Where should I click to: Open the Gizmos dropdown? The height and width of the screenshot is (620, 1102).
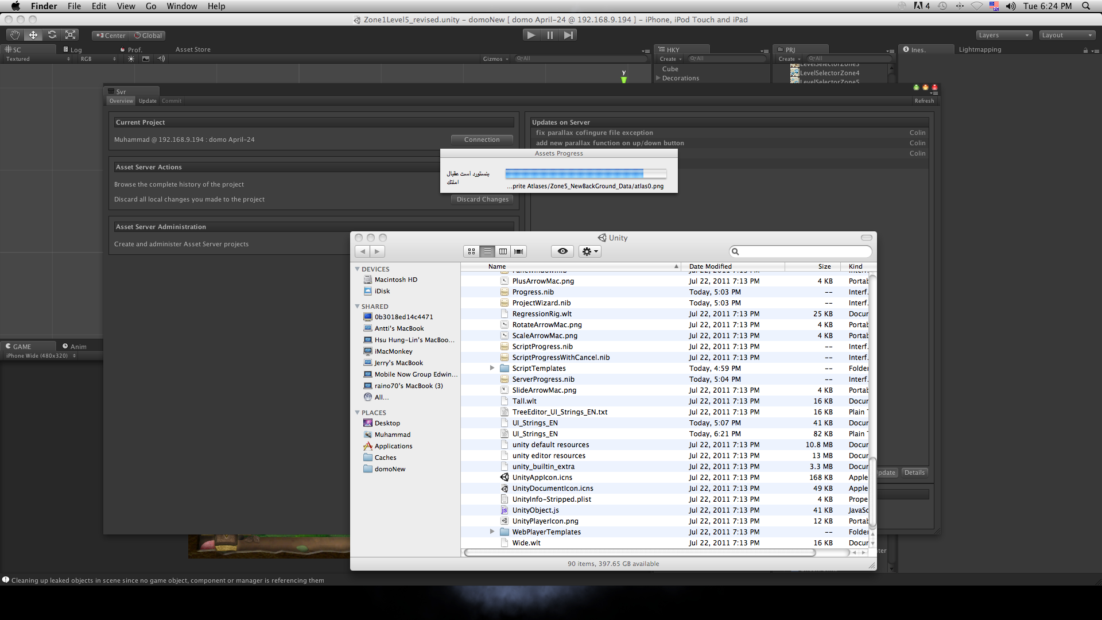[496, 59]
